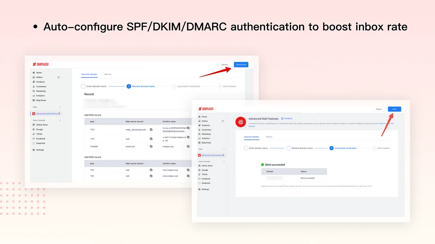This screenshot has height=244, width=435.
Task: Open TikTok channel in the DNS records window
Action: pos(39,134)
